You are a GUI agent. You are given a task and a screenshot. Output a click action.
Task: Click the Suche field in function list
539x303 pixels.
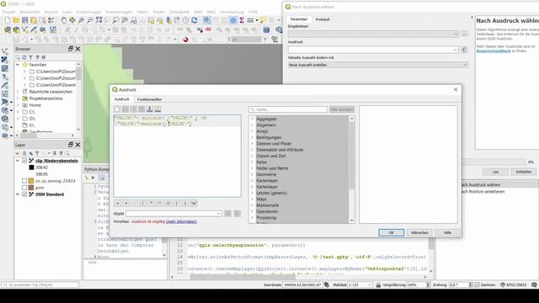(x=288, y=109)
